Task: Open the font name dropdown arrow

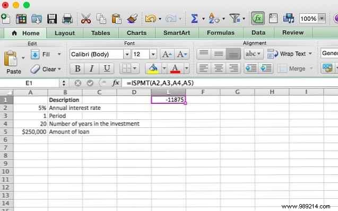Action: click(x=127, y=54)
